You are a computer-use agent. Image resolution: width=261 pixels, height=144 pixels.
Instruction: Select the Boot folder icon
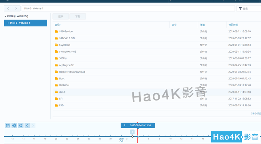pos(56,78)
